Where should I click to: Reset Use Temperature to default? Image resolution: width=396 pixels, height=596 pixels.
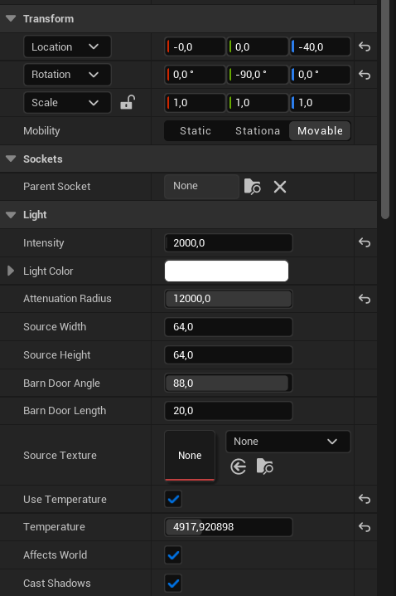pos(365,499)
